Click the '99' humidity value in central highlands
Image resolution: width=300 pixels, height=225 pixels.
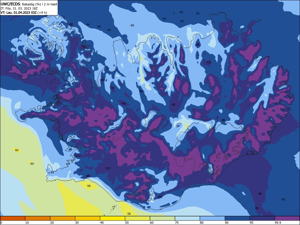[x=173, y=104]
